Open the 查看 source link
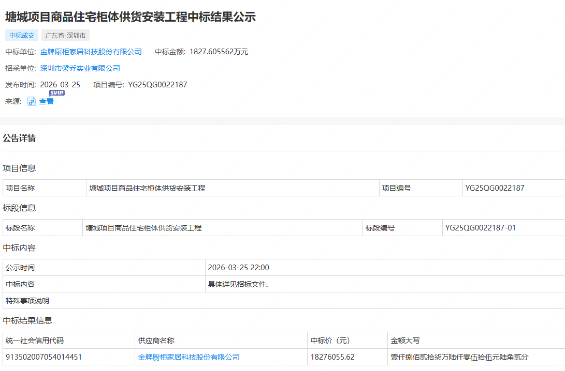This screenshot has height=371, width=565. tap(47, 102)
